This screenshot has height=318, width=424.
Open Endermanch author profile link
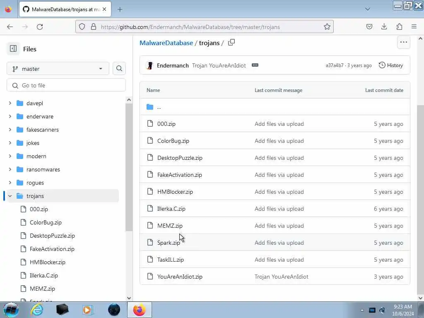173,65
